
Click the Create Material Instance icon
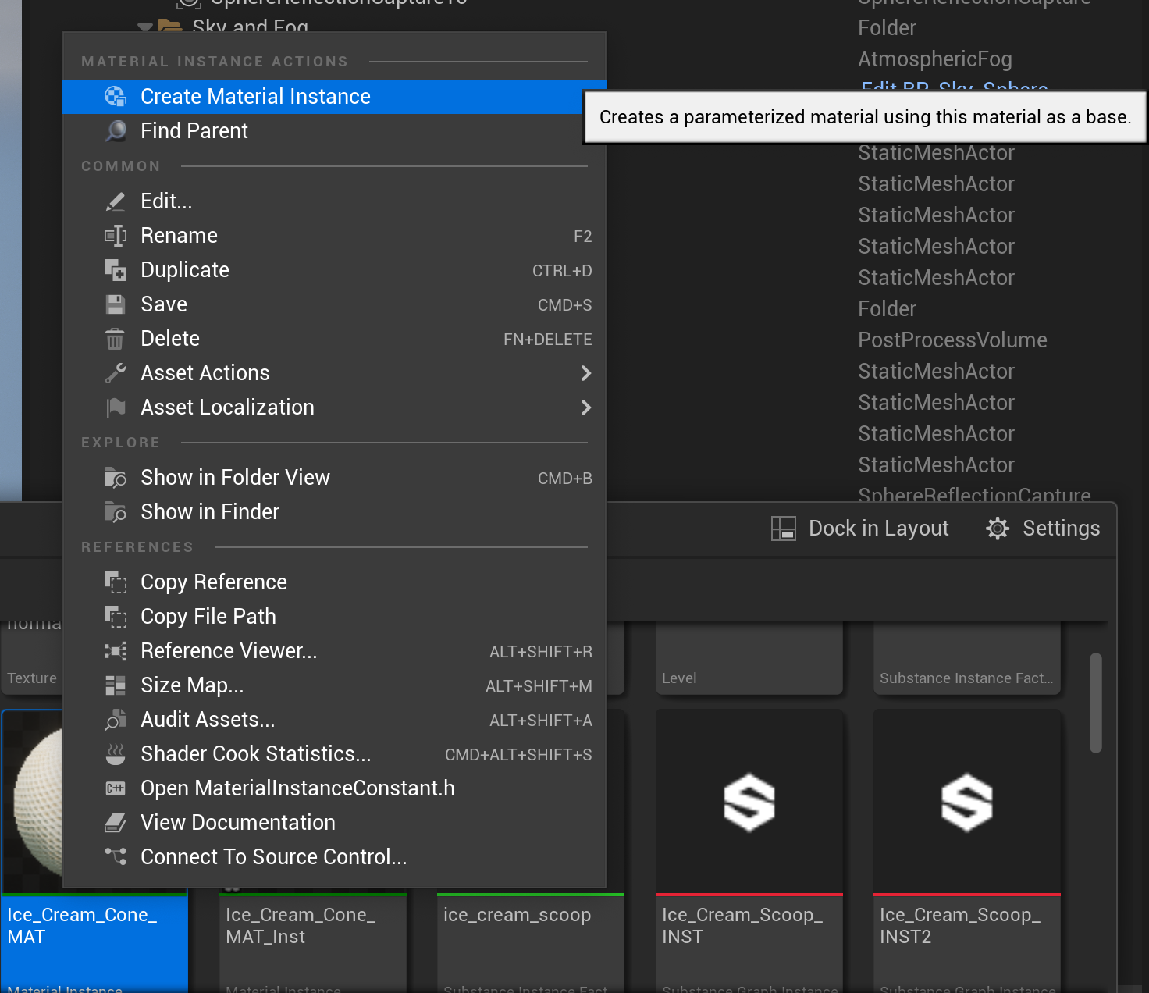click(116, 97)
